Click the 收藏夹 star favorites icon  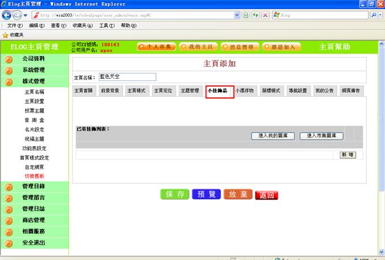point(5,35)
